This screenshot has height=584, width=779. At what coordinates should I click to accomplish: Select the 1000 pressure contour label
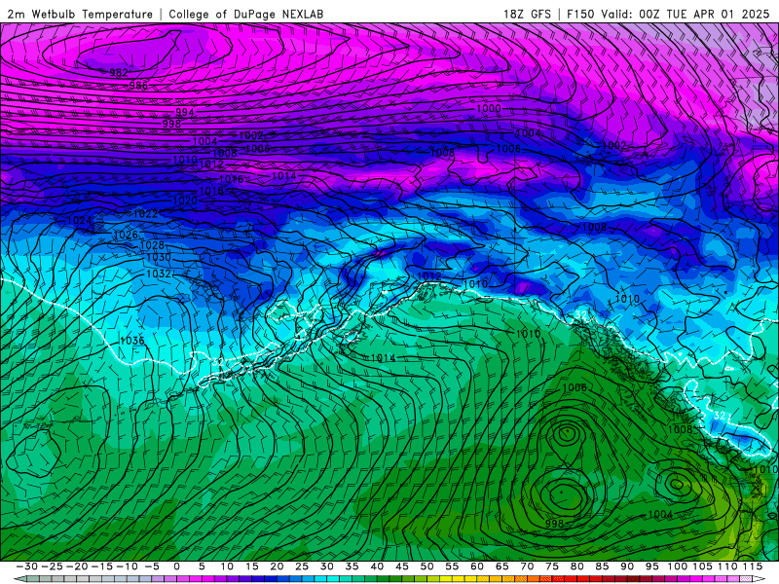(489, 108)
